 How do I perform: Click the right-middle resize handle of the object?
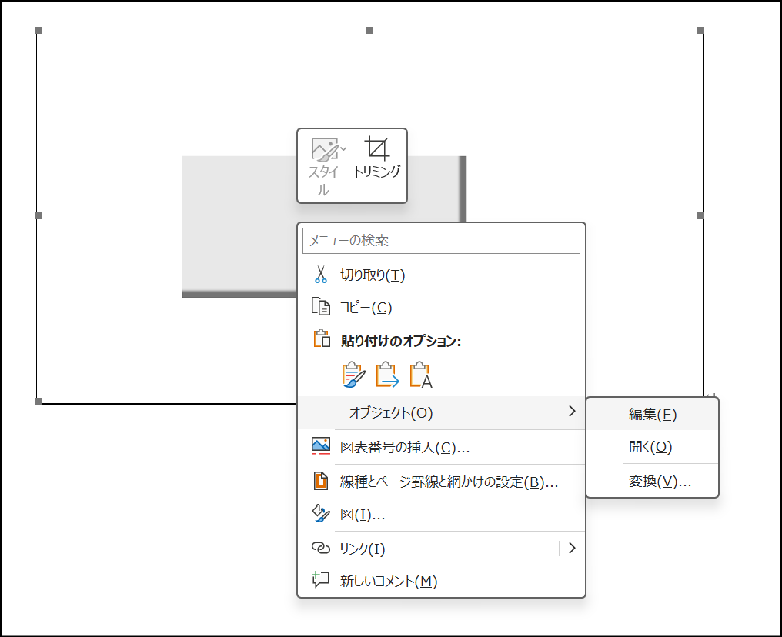[700, 216]
